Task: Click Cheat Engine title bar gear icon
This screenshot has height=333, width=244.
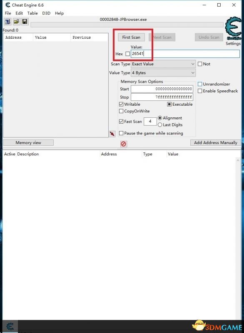Action: coord(7,5)
